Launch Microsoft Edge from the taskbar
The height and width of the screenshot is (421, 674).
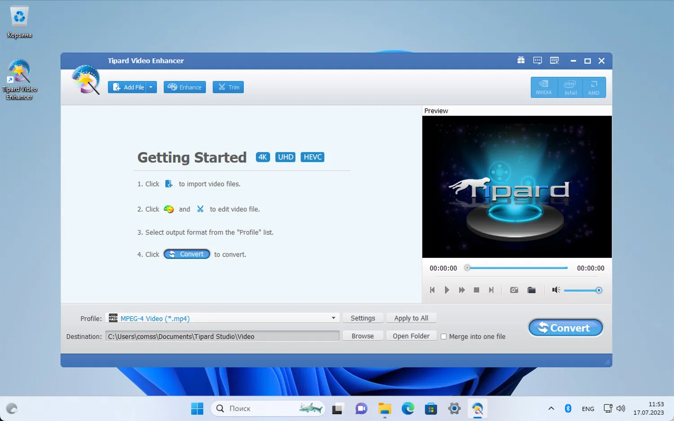(408, 408)
